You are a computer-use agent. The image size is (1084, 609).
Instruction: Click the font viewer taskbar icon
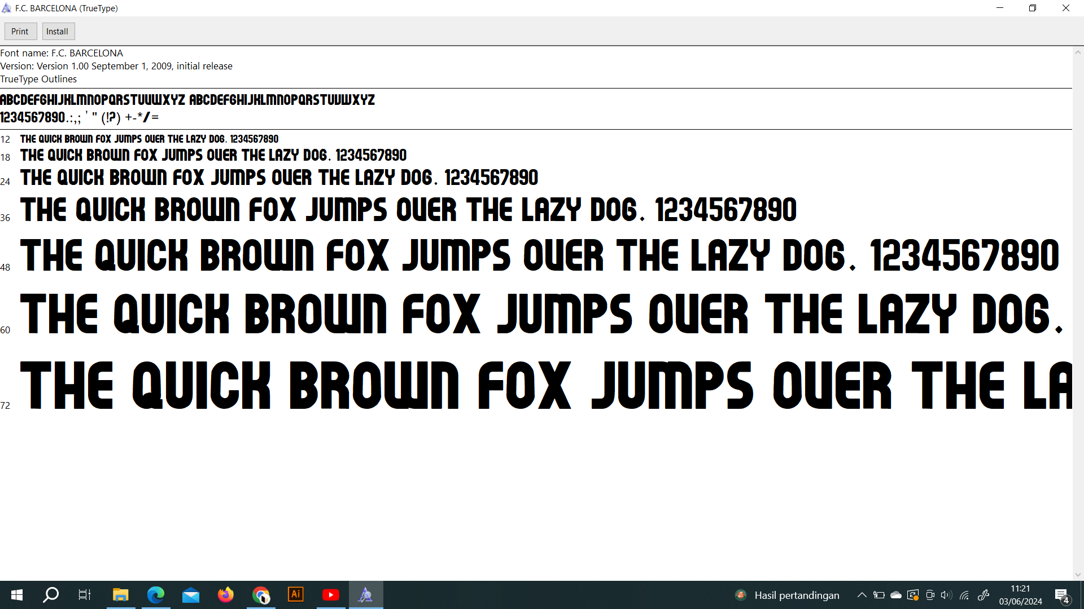click(366, 595)
